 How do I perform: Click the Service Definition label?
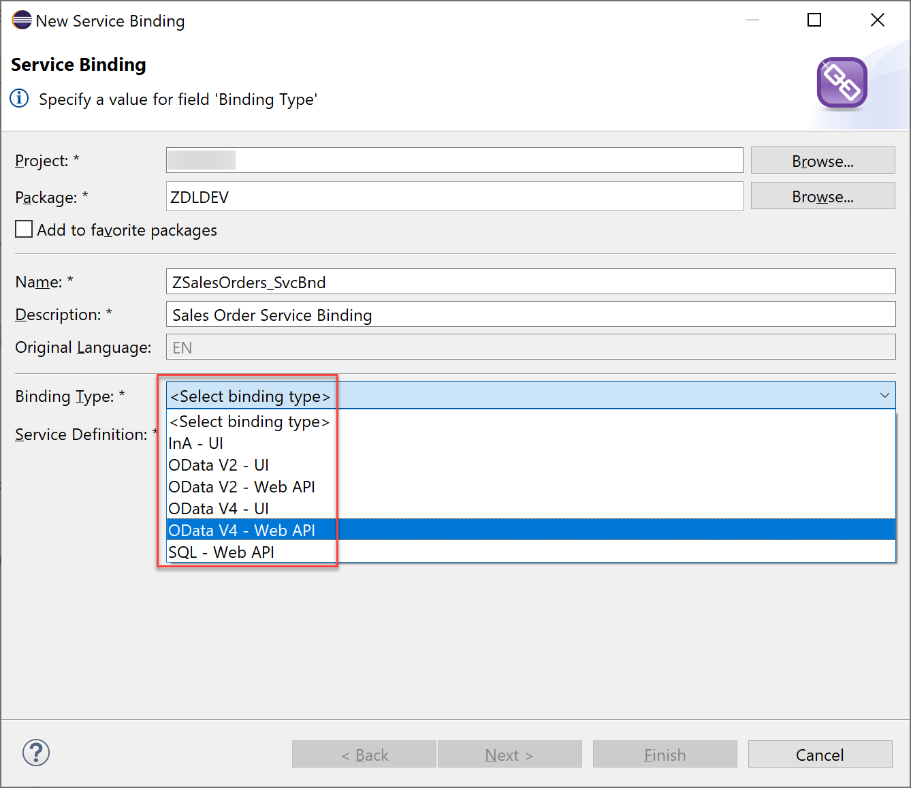tap(86, 435)
